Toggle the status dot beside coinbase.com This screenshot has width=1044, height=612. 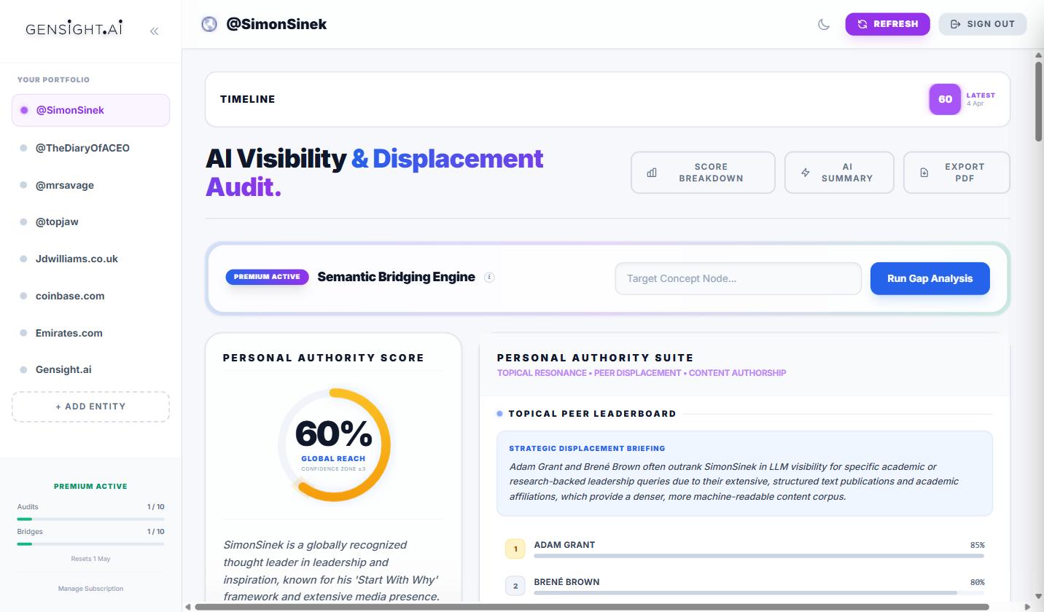[x=24, y=296]
